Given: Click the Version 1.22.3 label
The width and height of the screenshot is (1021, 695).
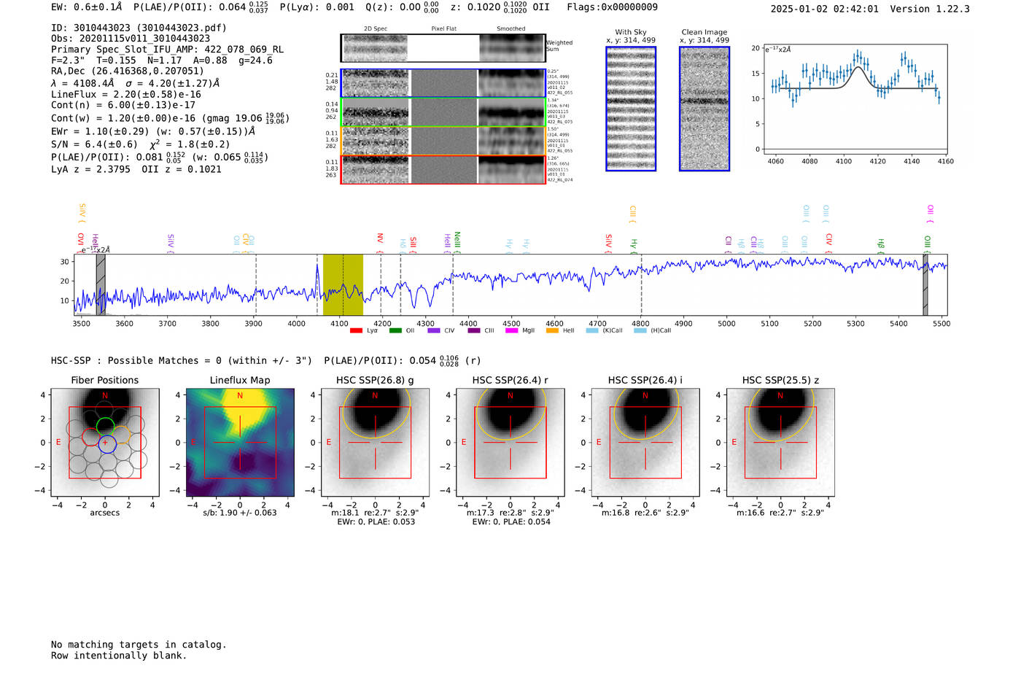Looking at the screenshot, I should 930,9.
